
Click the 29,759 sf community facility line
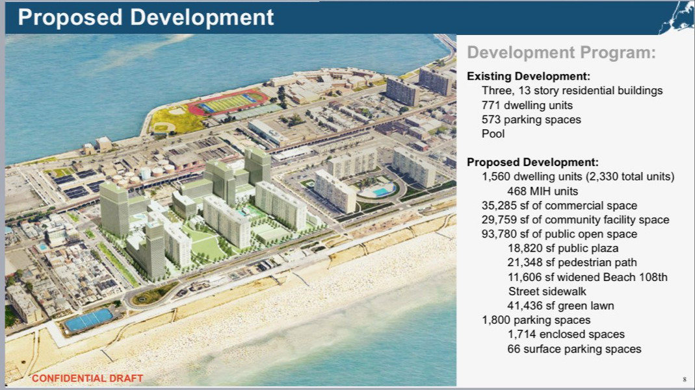[x=575, y=219]
